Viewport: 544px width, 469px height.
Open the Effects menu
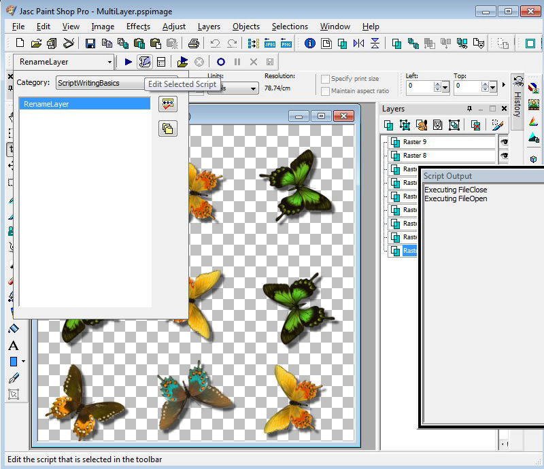coord(138,27)
